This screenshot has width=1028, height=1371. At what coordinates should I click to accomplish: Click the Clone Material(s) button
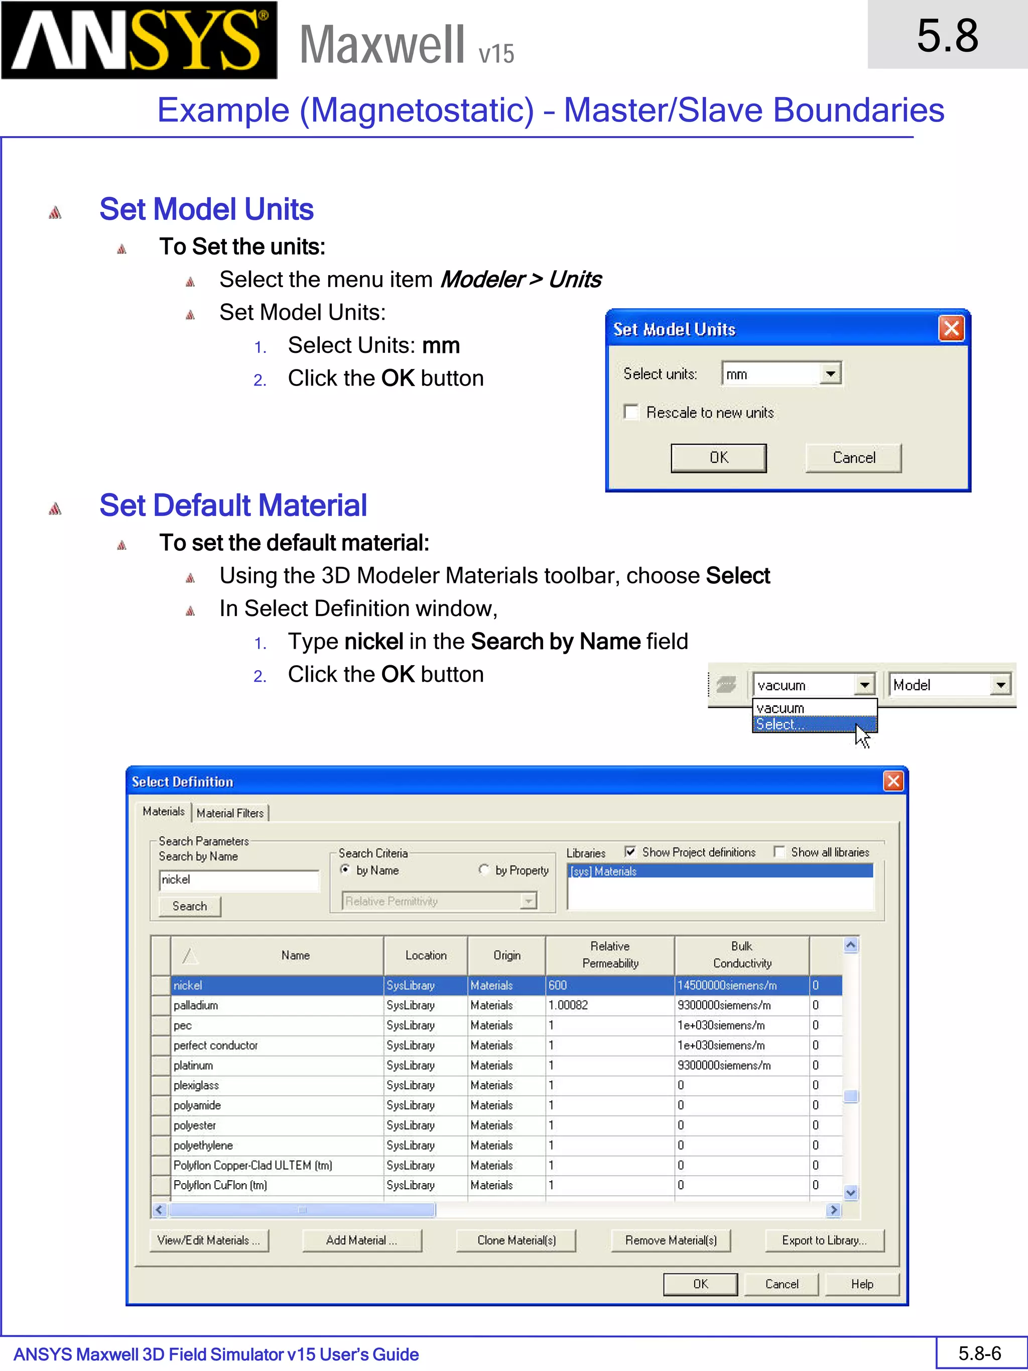tap(516, 1240)
